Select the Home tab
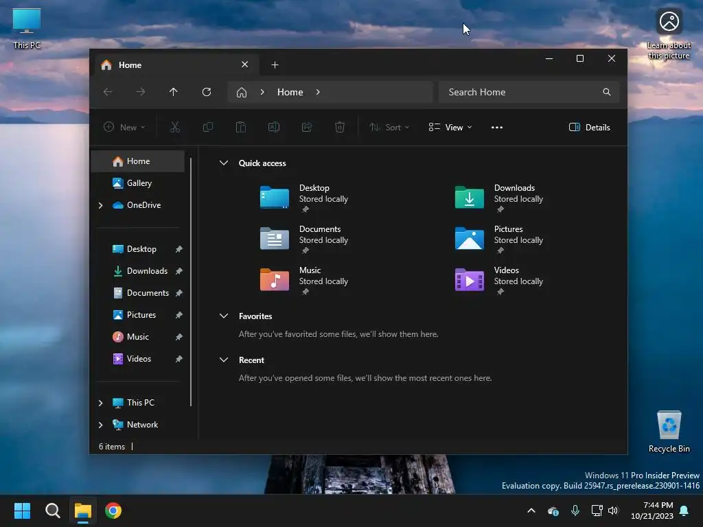Viewport: 703px width, 527px height. (176, 65)
